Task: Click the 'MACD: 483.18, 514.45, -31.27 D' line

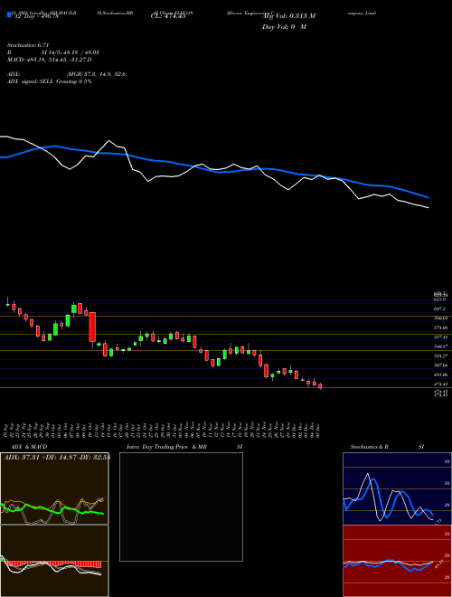Action: [50, 60]
